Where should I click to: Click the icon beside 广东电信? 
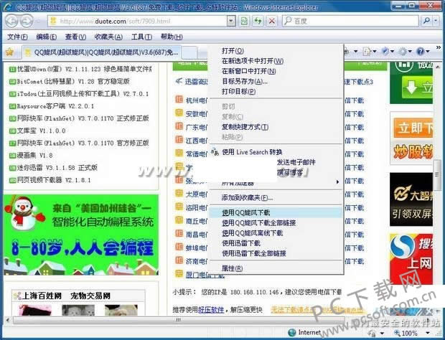(x=179, y=126)
